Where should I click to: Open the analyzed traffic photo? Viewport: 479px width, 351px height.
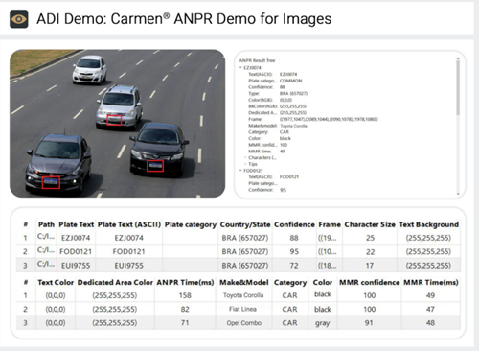[x=118, y=124]
